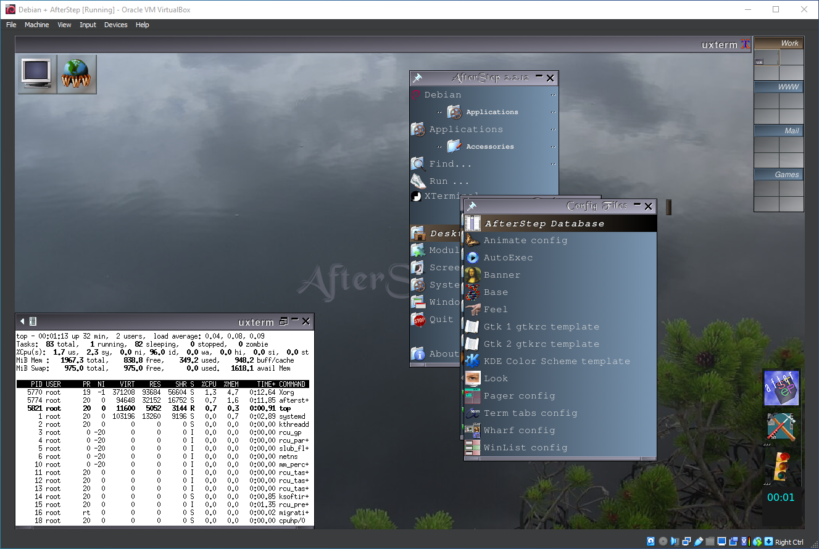Click the red stop sign Quit icon
The width and height of the screenshot is (819, 549).
coord(419,320)
